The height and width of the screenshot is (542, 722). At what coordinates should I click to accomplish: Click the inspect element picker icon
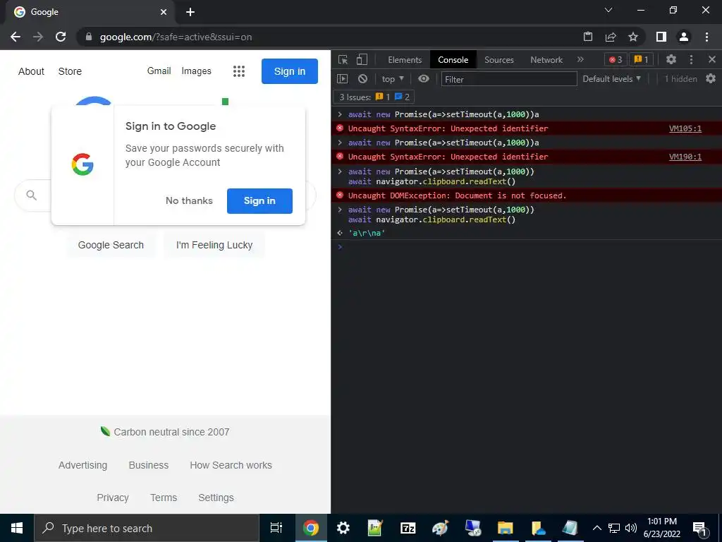click(x=343, y=59)
